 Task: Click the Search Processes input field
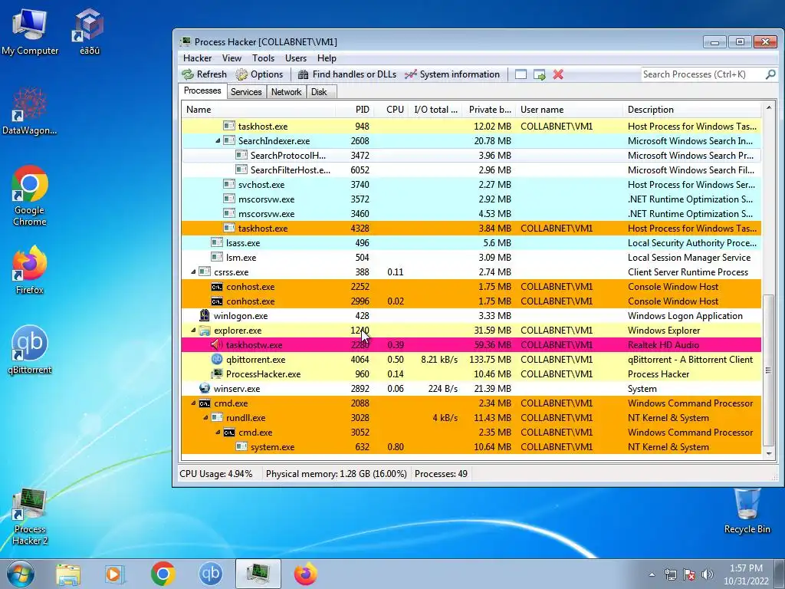pyautogui.click(x=702, y=74)
